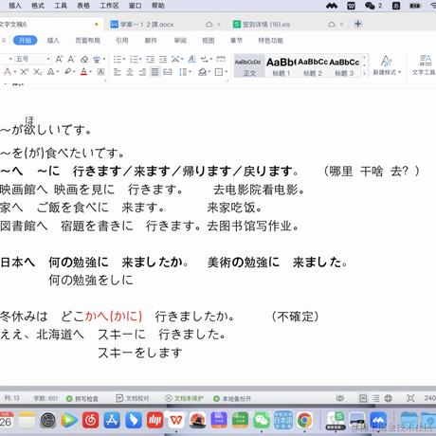This screenshot has height=436, width=436.
Task: Switch to the 签到详情 (16).xls tab
Action: 262,24
